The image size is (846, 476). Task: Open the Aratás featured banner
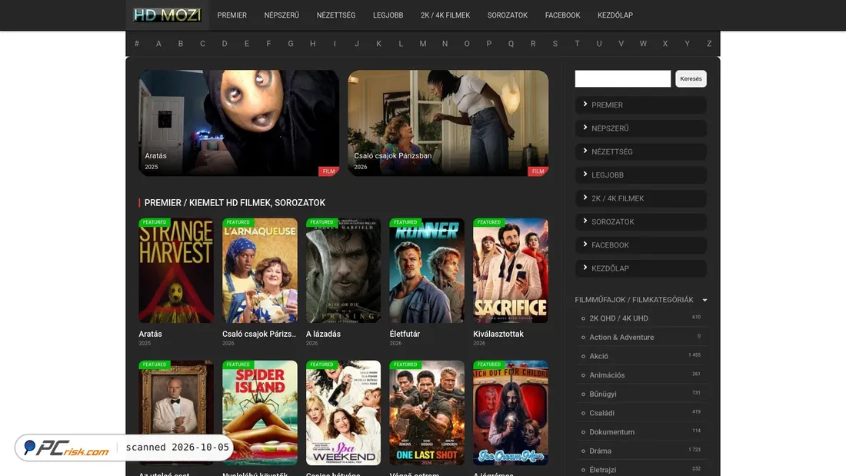pyautogui.click(x=238, y=123)
